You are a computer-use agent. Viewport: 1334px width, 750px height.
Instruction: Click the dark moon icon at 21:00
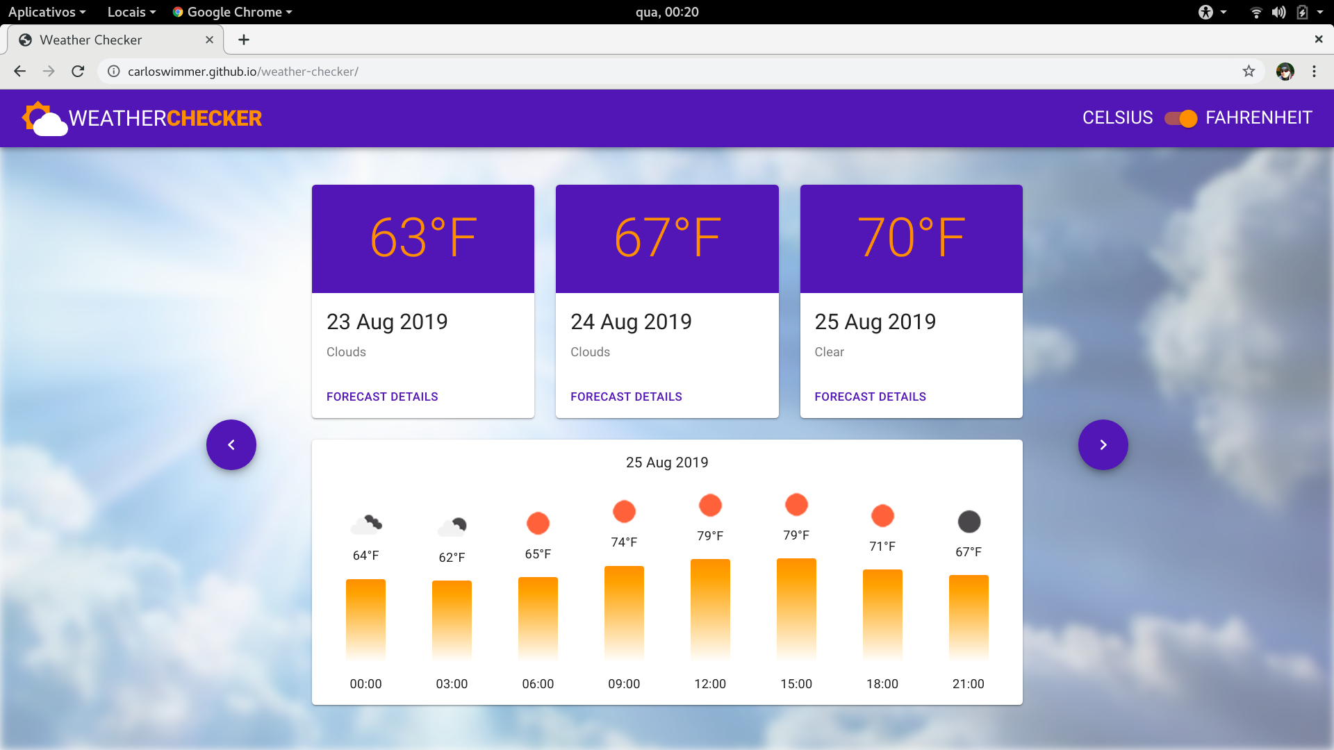tap(969, 522)
